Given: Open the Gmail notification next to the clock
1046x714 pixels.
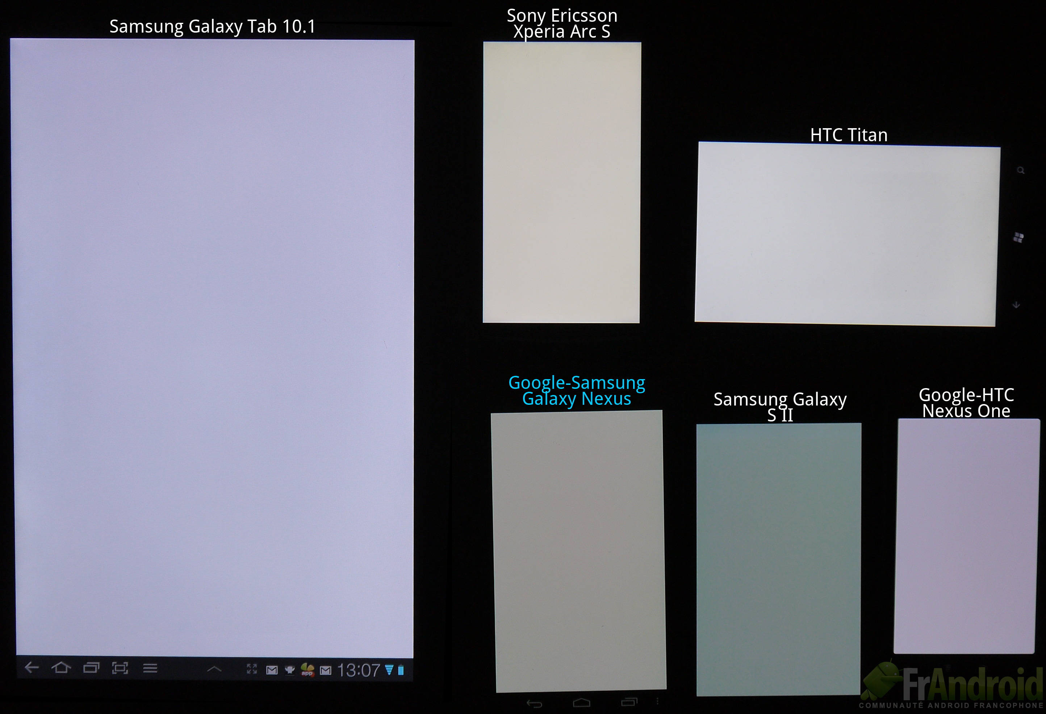Looking at the screenshot, I should click(325, 671).
